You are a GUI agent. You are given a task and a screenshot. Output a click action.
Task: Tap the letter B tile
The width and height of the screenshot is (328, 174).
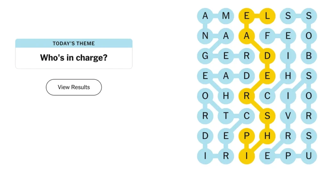309,56
